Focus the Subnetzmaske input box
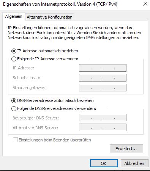The height and width of the screenshot is (171, 150). (103, 78)
